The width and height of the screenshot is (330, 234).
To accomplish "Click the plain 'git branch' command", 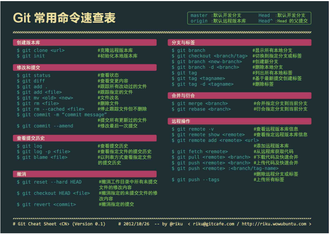I will pos(188,50).
